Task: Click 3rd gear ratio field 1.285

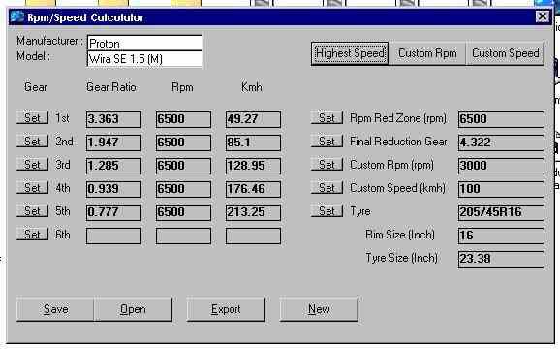Action: tap(113, 166)
